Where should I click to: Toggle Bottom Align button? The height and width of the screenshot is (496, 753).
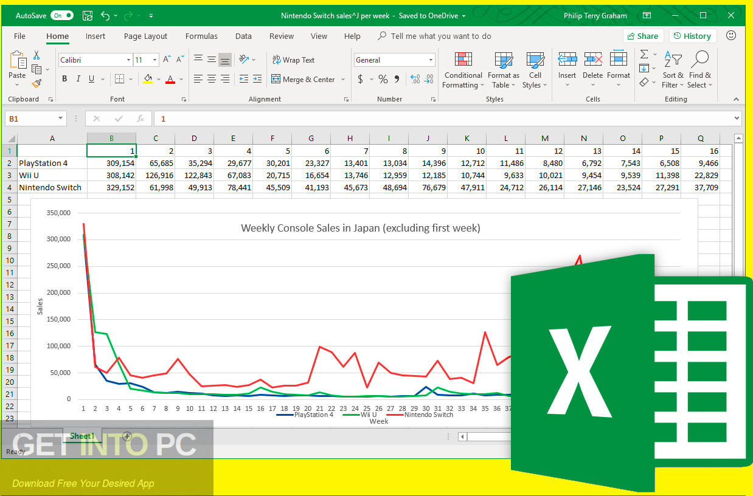point(225,60)
